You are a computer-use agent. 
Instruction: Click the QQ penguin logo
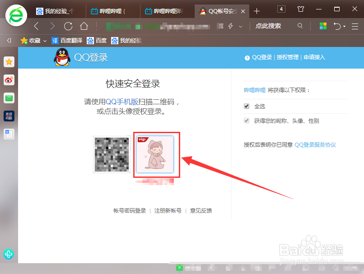[x=62, y=57]
